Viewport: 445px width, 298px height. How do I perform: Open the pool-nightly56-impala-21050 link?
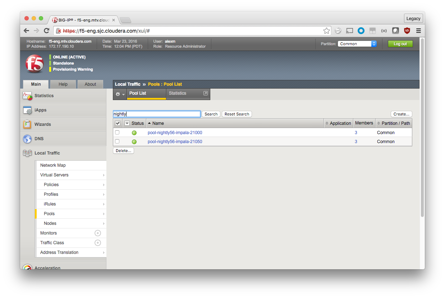pos(175,142)
